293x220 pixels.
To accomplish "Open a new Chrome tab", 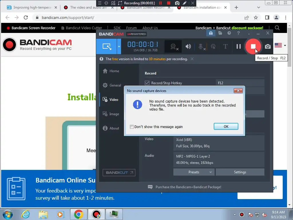I will (x=236, y=7).
